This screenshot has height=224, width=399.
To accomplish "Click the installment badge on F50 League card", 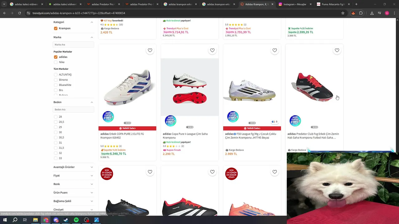I will pos(233,117).
